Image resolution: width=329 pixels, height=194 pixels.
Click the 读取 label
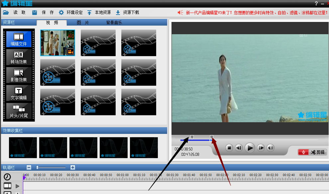point(19,13)
